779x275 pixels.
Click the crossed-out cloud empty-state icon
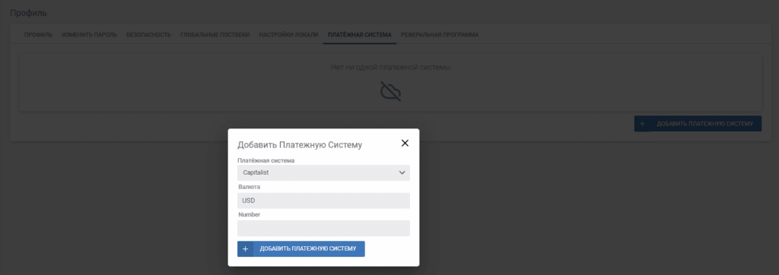[x=390, y=91]
